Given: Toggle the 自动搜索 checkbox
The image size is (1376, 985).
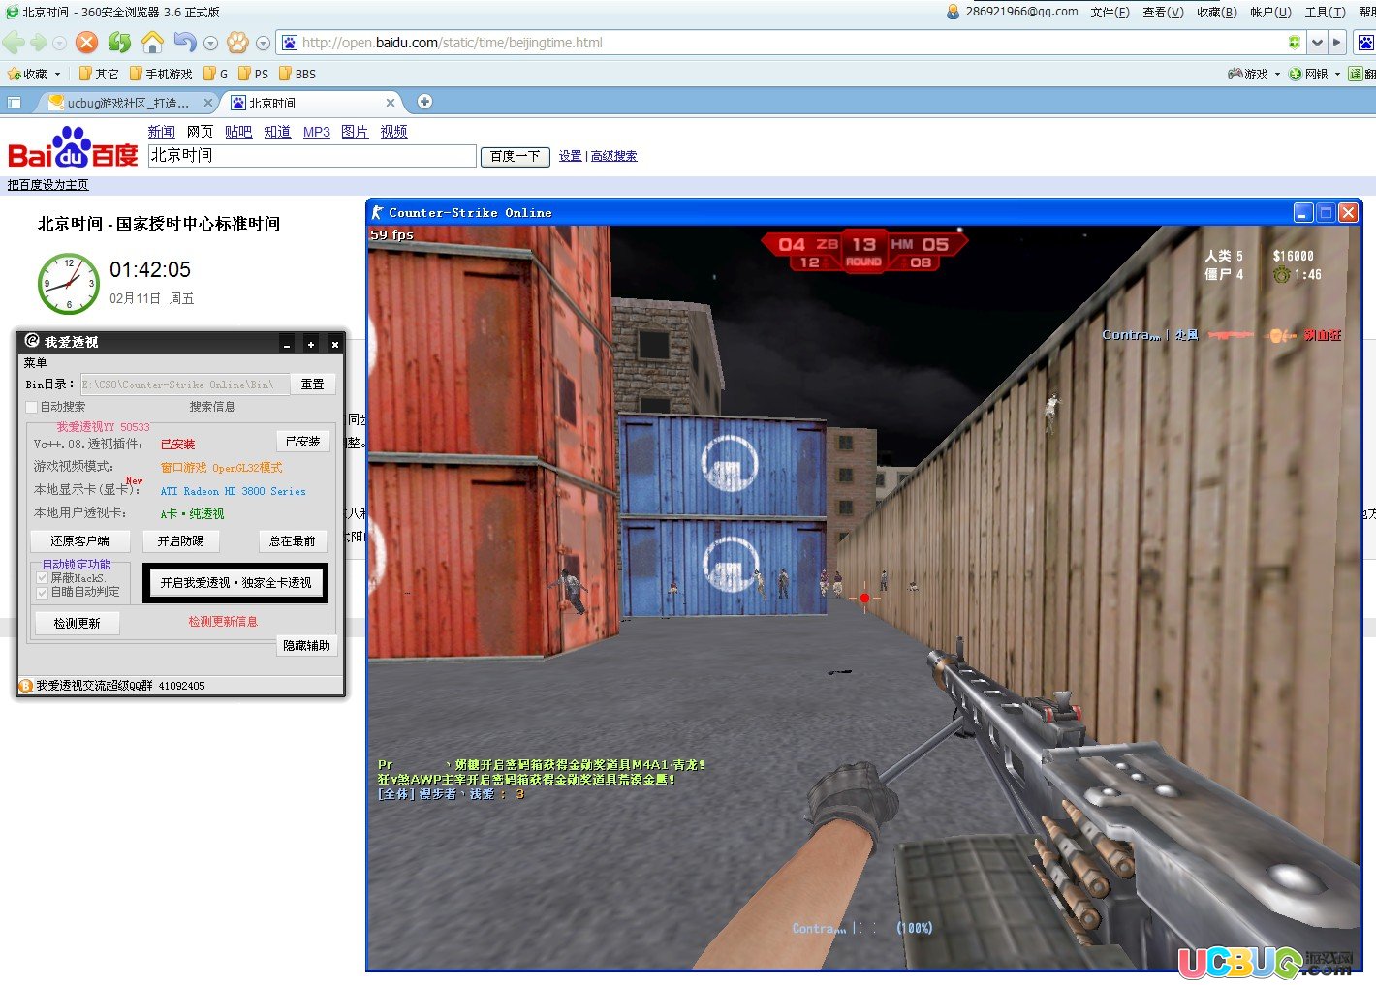Looking at the screenshot, I should pos(32,407).
